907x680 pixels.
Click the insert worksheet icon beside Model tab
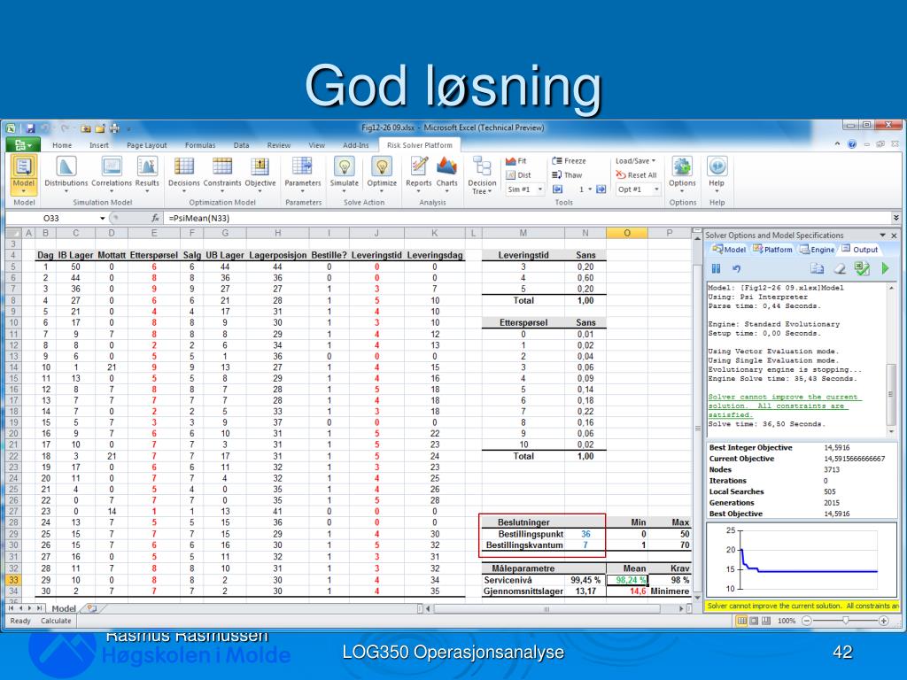click(x=91, y=608)
